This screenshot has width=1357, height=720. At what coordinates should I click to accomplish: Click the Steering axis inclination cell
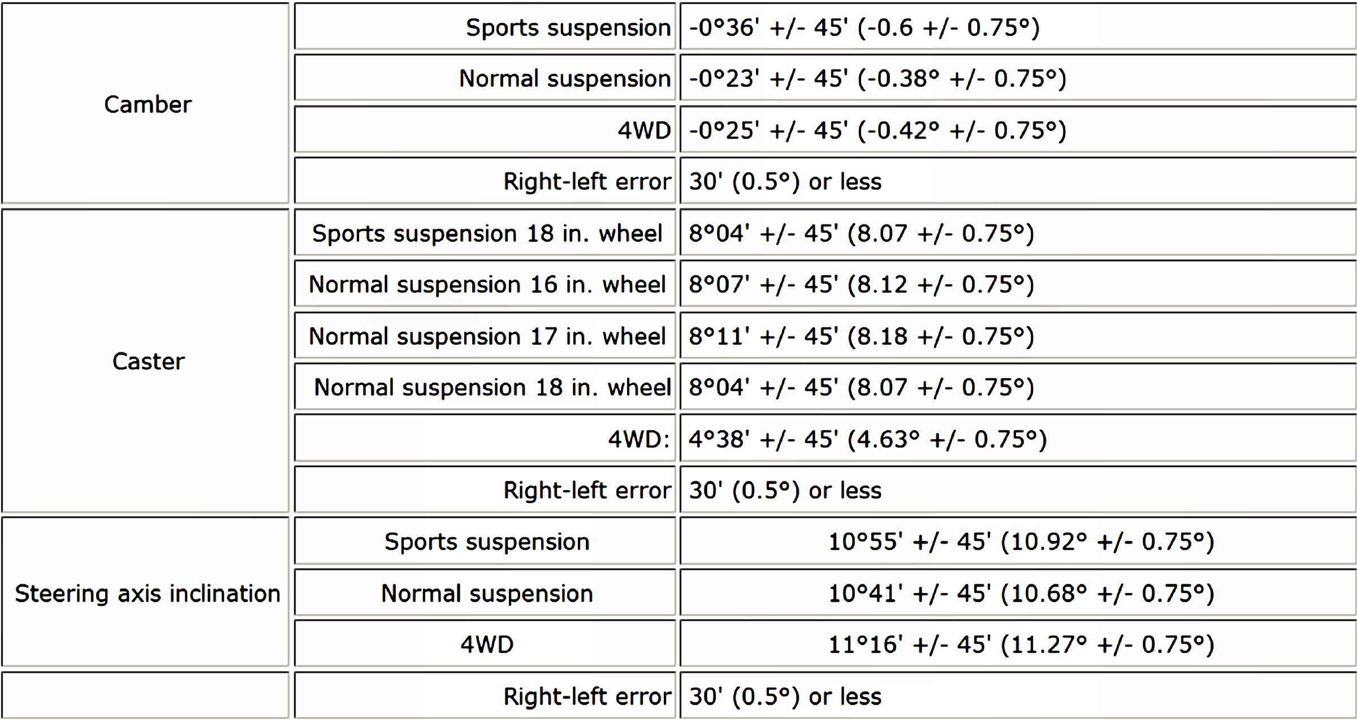click(x=148, y=593)
